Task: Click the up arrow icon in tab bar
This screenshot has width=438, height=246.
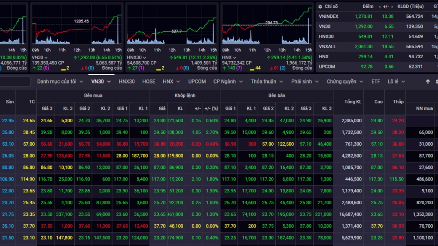Action: (x=428, y=82)
